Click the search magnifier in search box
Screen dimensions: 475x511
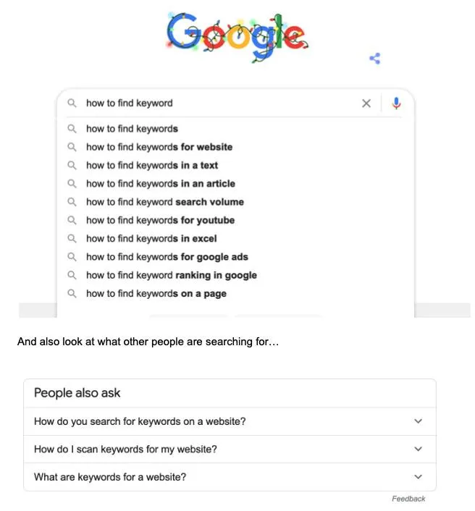(x=72, y=103)
